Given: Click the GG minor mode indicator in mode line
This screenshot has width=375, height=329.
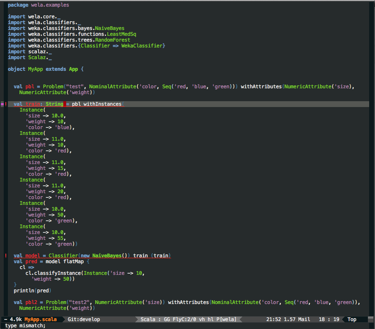Looking at the screenshot, I should [x=167, y=319].
